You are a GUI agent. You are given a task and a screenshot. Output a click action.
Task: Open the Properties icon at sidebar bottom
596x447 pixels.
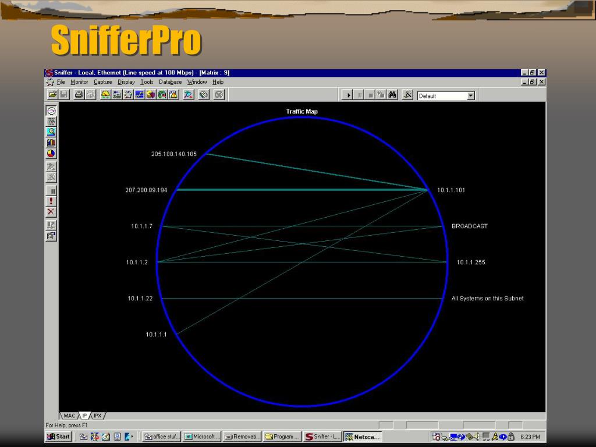pos(51,236)
